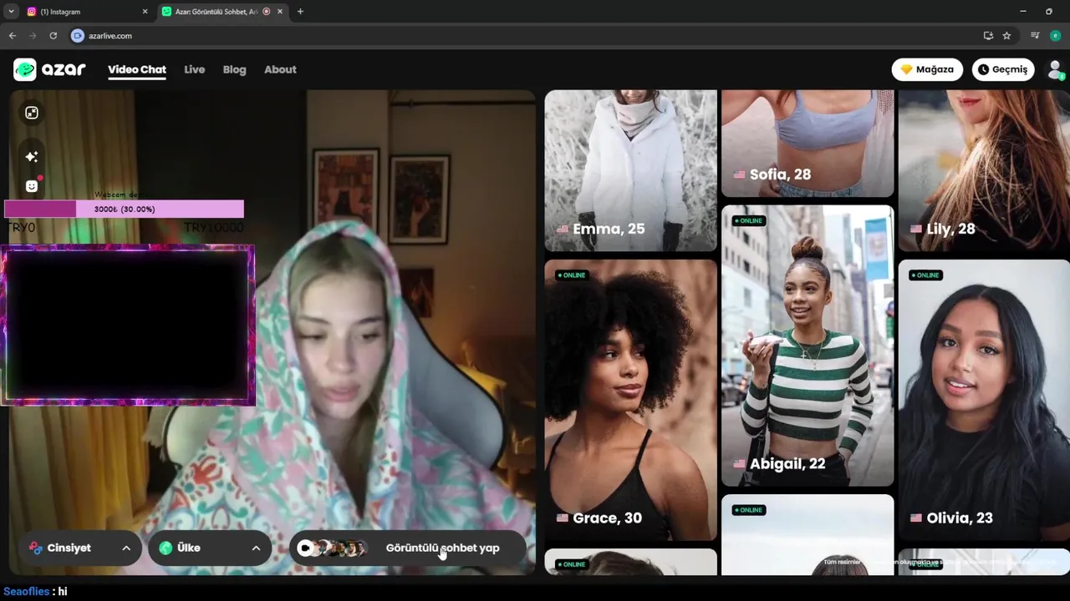Click the ONLINE badge on Olivia's card
This screenshot has height=601, width=1070.
925,275
